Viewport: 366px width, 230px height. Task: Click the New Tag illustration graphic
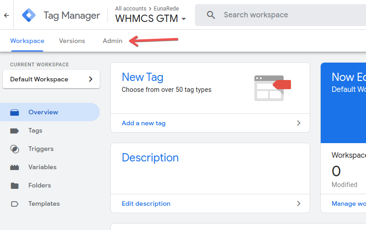pyautogui.click(x=272, y=88)
